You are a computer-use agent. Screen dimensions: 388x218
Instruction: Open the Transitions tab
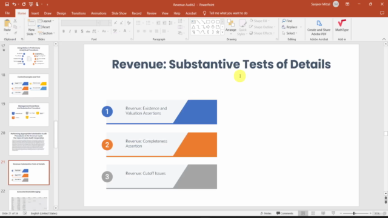point(78,13)
